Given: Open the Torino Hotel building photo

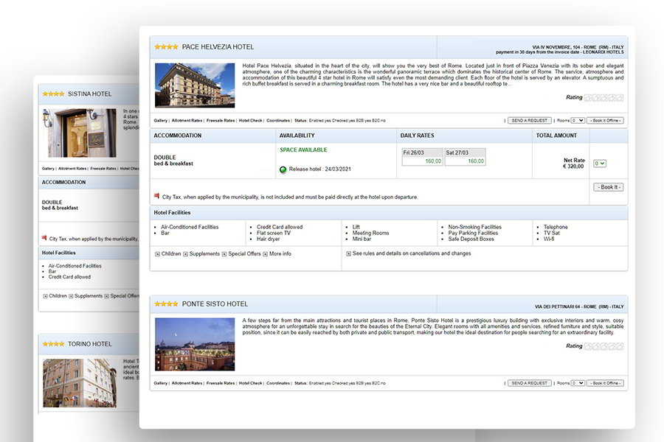Looking at the screenshot, I should [80, 383].
